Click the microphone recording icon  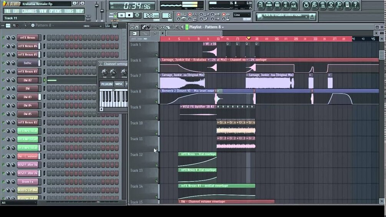coord(339,5)
